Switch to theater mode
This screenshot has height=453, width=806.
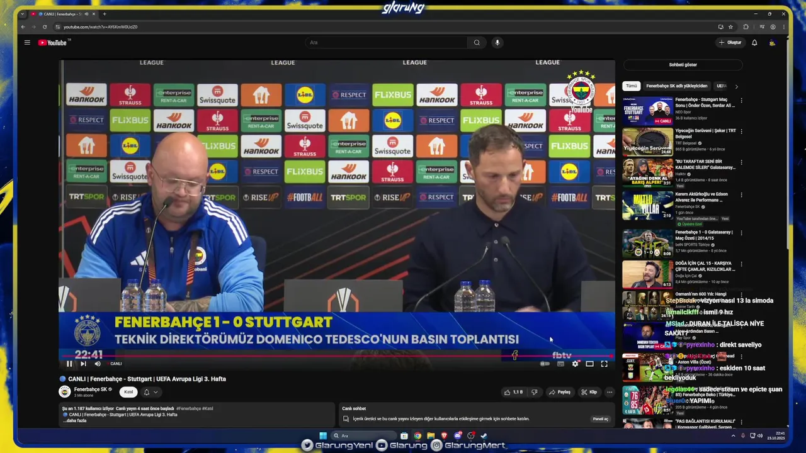point(589,364)
